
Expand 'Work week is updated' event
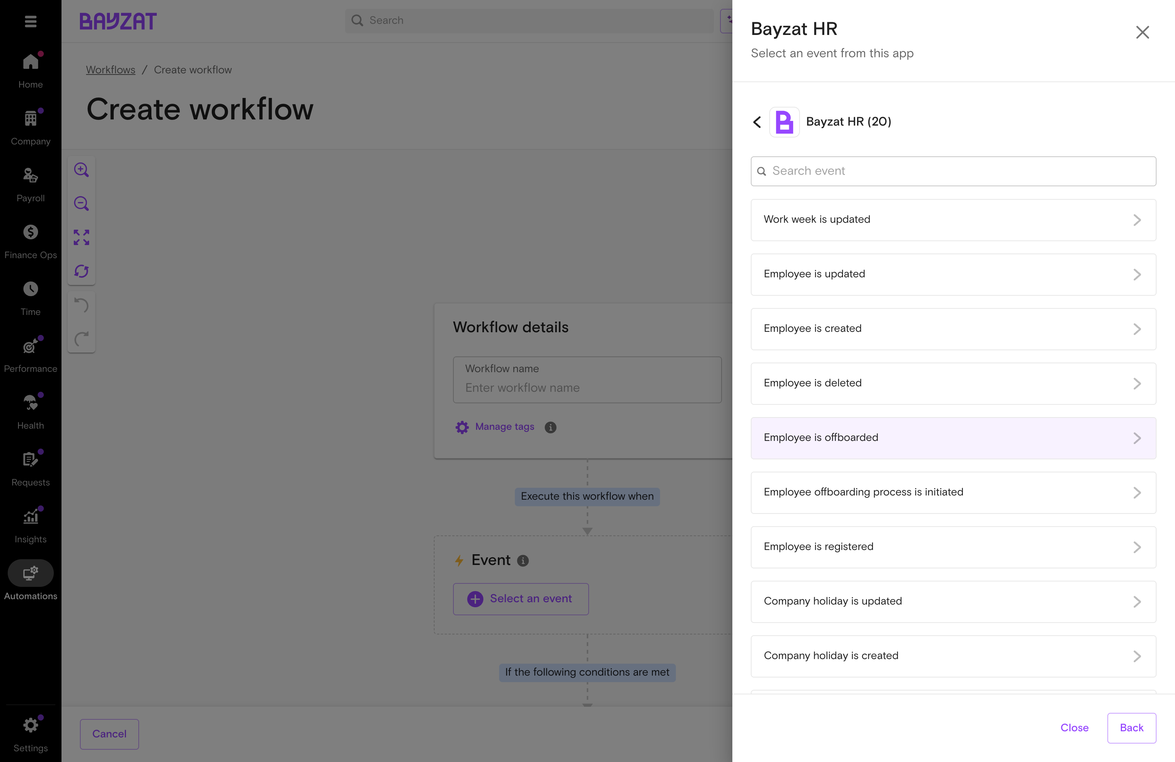[953, 220]
